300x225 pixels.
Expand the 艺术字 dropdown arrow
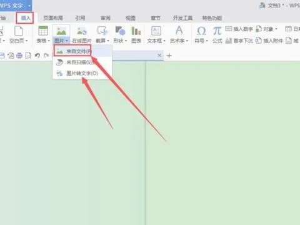point(187,41)
